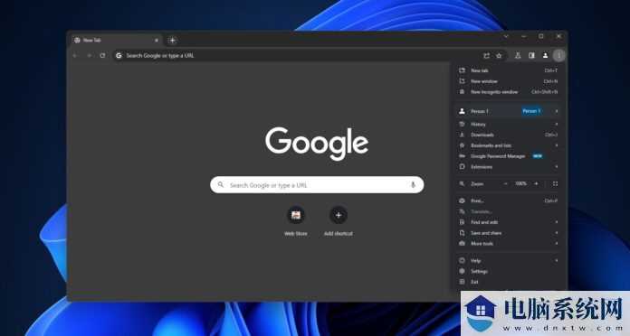This screenshot has height=336, width=630.
Task: Open the side panel icon in toolbar
Action: [531, 56]
